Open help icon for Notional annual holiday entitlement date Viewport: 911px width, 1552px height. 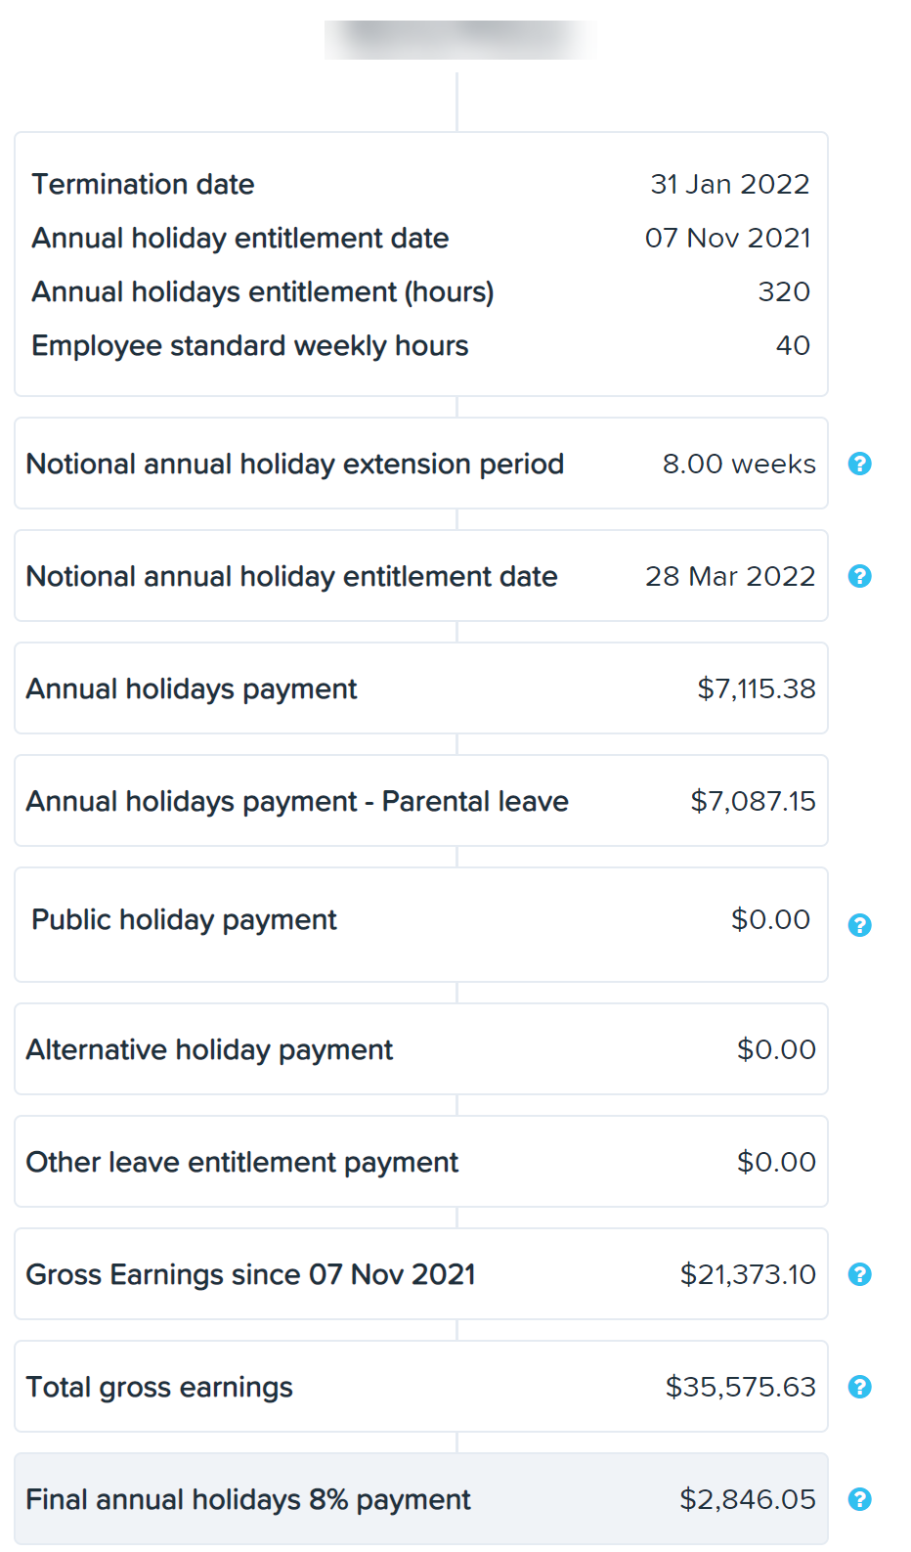(x=860, y=576)
